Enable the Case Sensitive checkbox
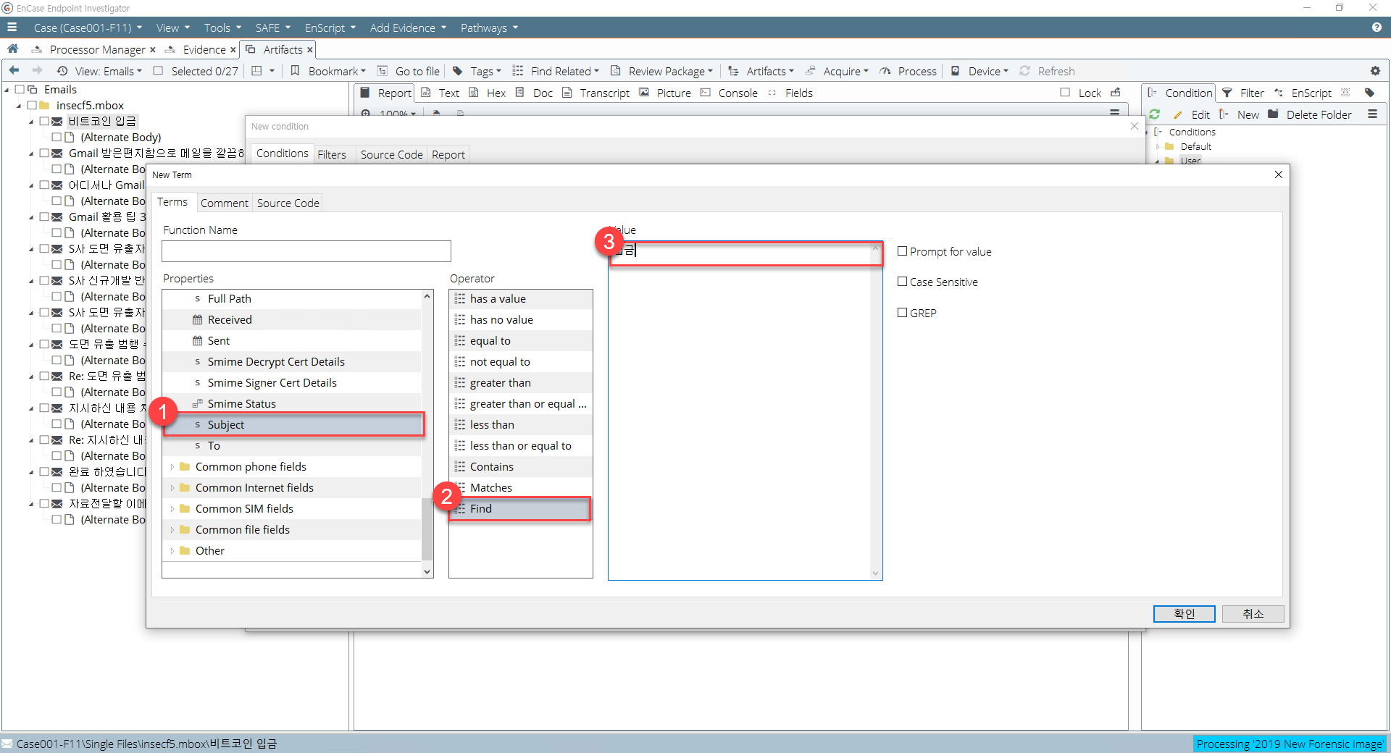 tap(902, 282)
